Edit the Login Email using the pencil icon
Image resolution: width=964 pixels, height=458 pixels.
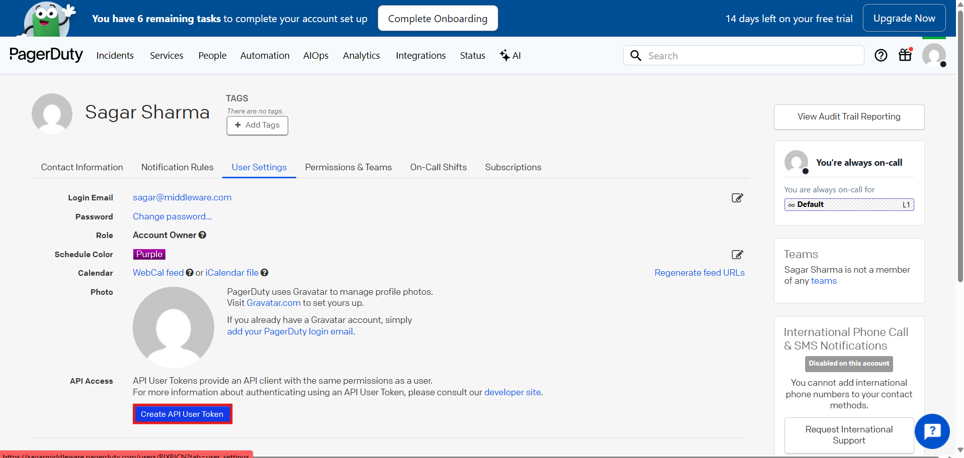coord(737,198)
